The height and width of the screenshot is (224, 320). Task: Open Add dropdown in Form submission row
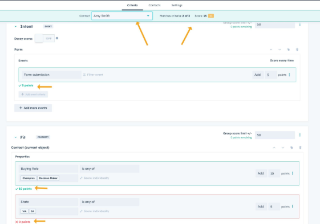[x=258, y=75]
